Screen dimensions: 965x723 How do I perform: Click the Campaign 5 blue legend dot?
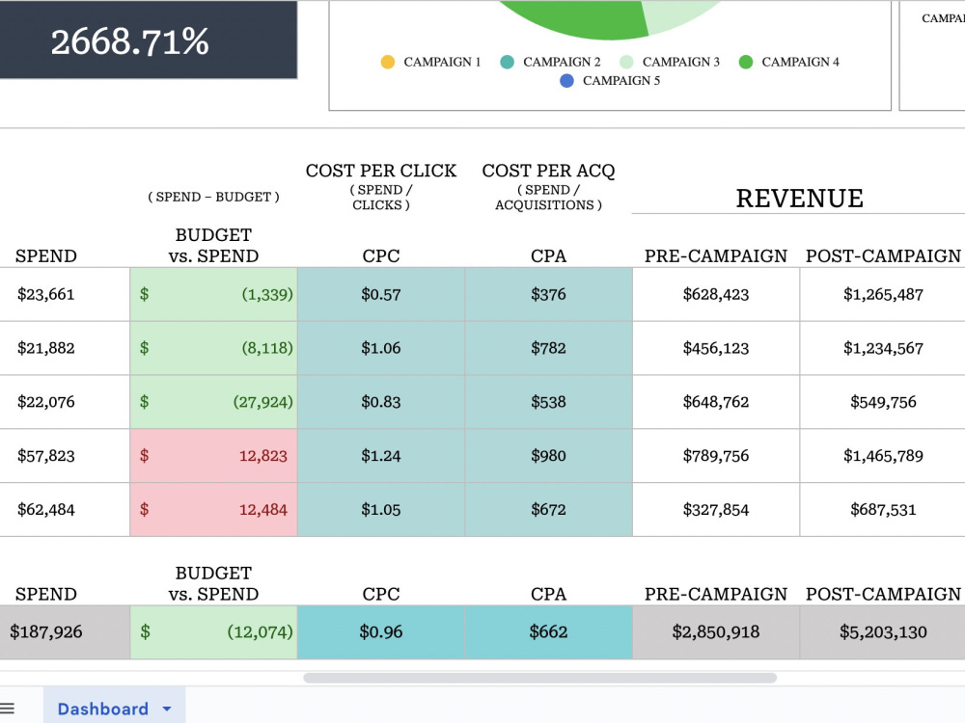566,81
